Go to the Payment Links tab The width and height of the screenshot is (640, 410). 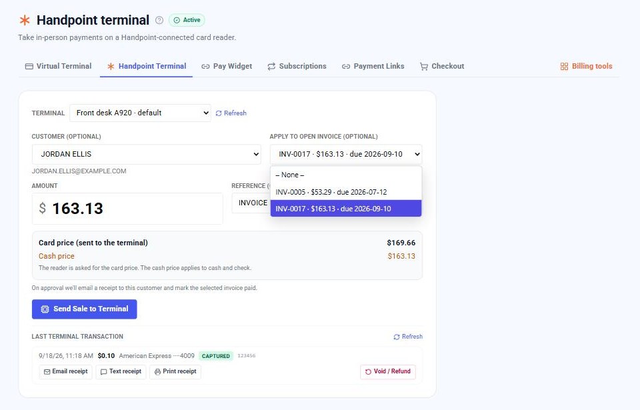coord(373,66)
